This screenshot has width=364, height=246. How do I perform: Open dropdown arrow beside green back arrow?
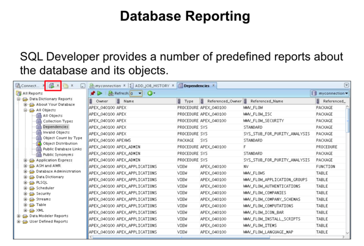[154, 93]
